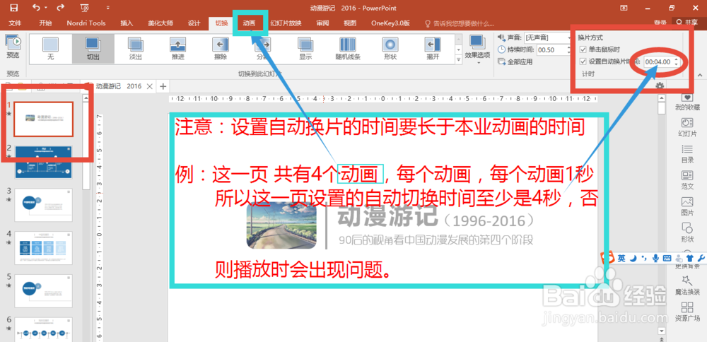The height and width of the screenshot is (342, 707).
Task: Switch to the 美化大师 tab
Action: [160, 23]
